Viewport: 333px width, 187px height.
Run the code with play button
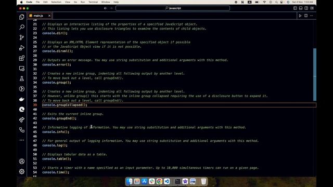(x=300, y=16)
